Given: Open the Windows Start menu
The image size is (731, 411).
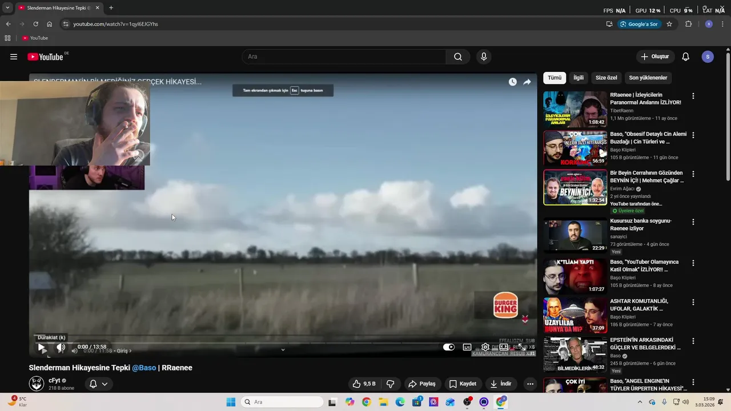Looking at the screenshot, I should pyautogui.click(x=231, y=402).
